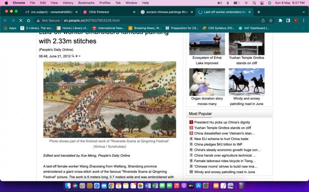This screenshot has height=192, width=309.
Task: Click the Wi-Fi icon in menu bar
Action: pos(246,3)
